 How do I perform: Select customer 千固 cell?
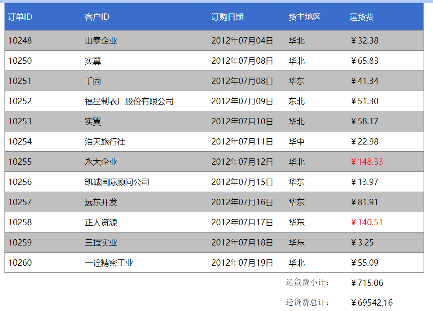[93, 81]
